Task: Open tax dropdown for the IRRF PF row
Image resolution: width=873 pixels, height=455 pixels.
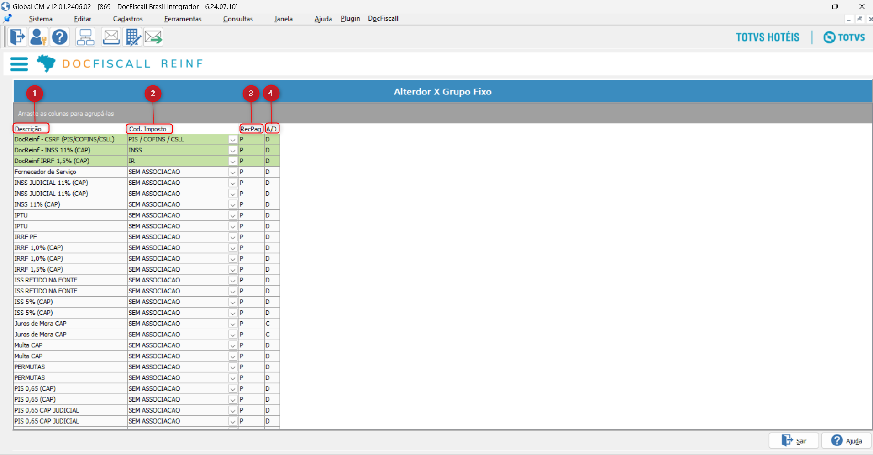Action: (x=233, y=237)
